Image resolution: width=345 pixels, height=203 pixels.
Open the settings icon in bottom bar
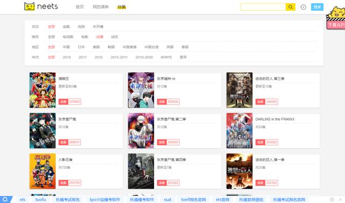coord(332,199)
